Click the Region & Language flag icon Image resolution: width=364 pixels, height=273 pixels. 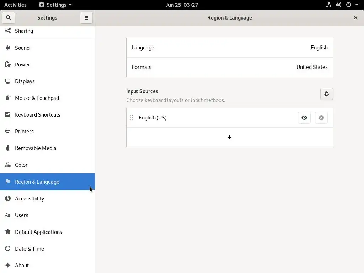(x=8, y=182)
